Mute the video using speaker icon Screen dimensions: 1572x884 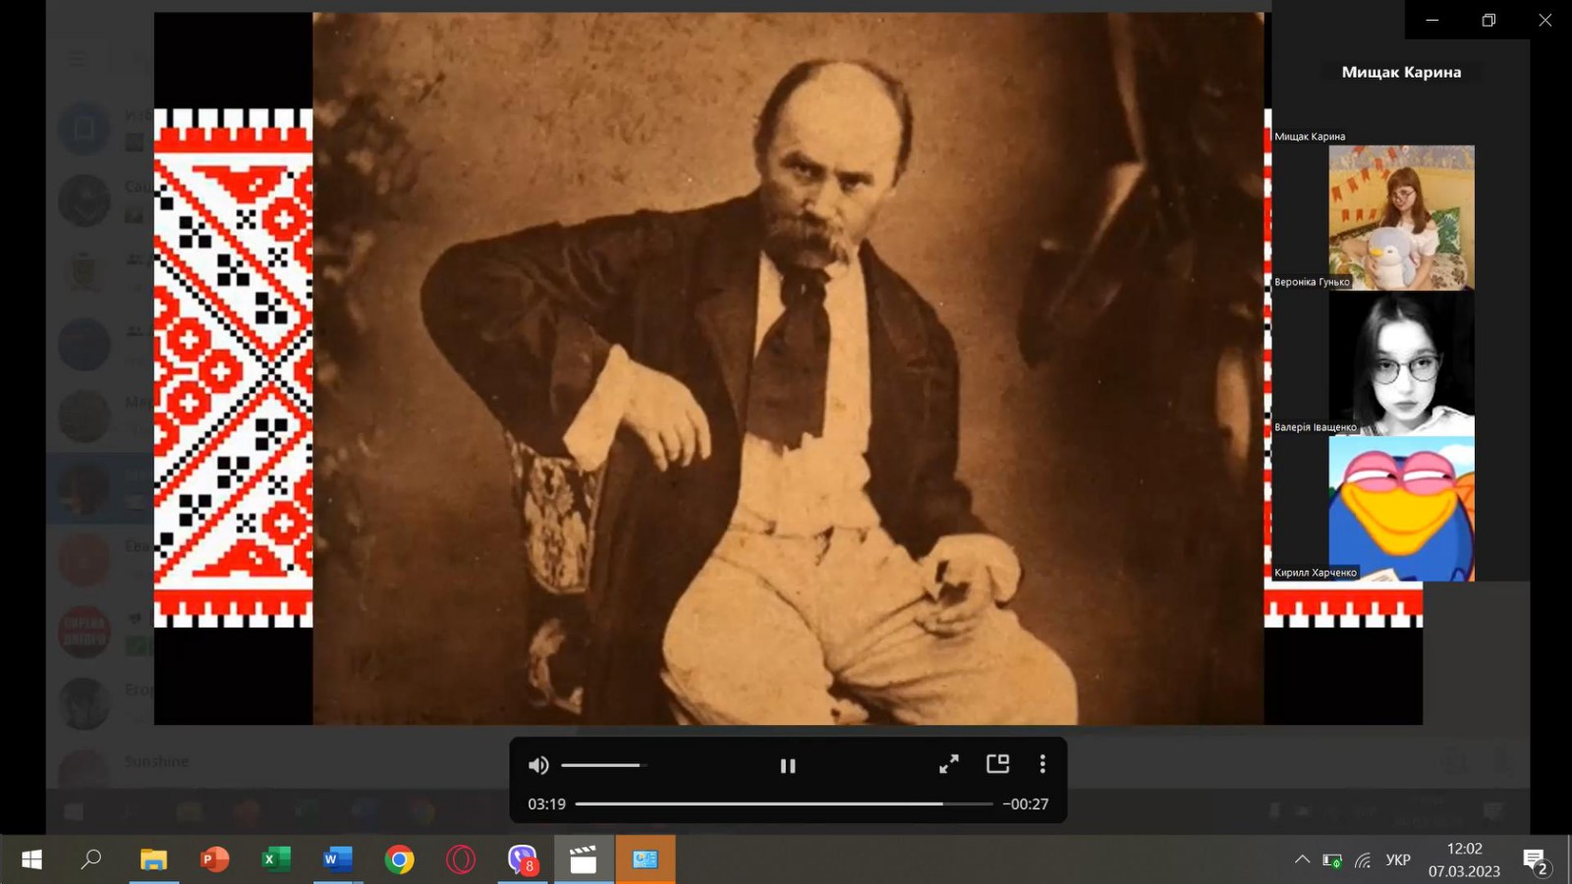[538, 765]
